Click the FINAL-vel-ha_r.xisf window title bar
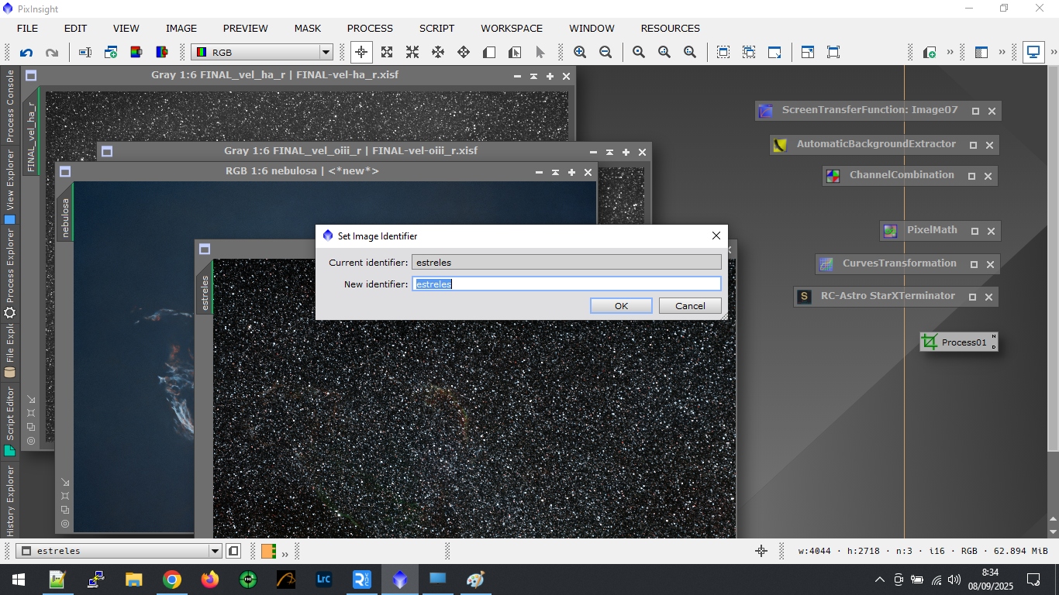The image size is (1059, 595). pos(274,76)
